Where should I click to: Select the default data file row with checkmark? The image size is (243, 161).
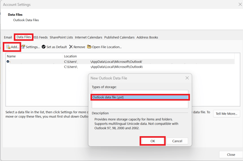click(120, 62)
